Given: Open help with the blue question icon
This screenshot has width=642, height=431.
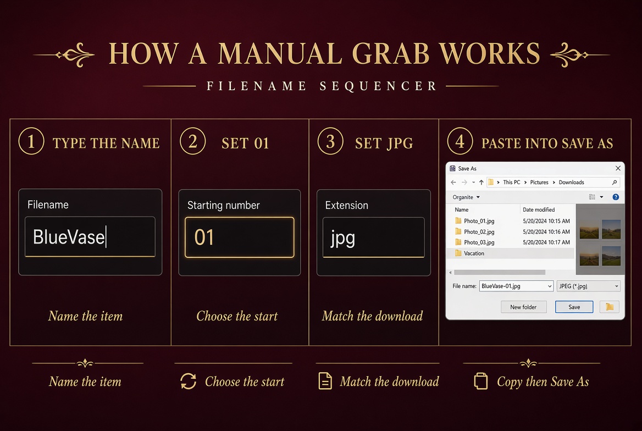Looking at the screenshot, I should 616,197.
